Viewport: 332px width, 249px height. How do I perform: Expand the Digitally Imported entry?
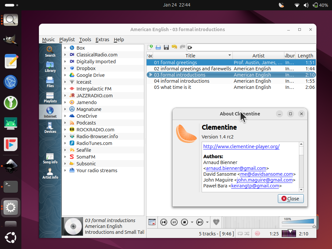click(x=65, y=61)
